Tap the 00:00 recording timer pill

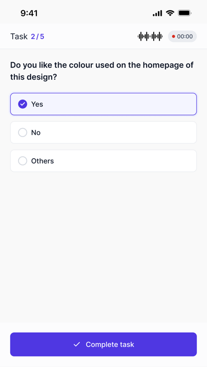click(182, 36)
